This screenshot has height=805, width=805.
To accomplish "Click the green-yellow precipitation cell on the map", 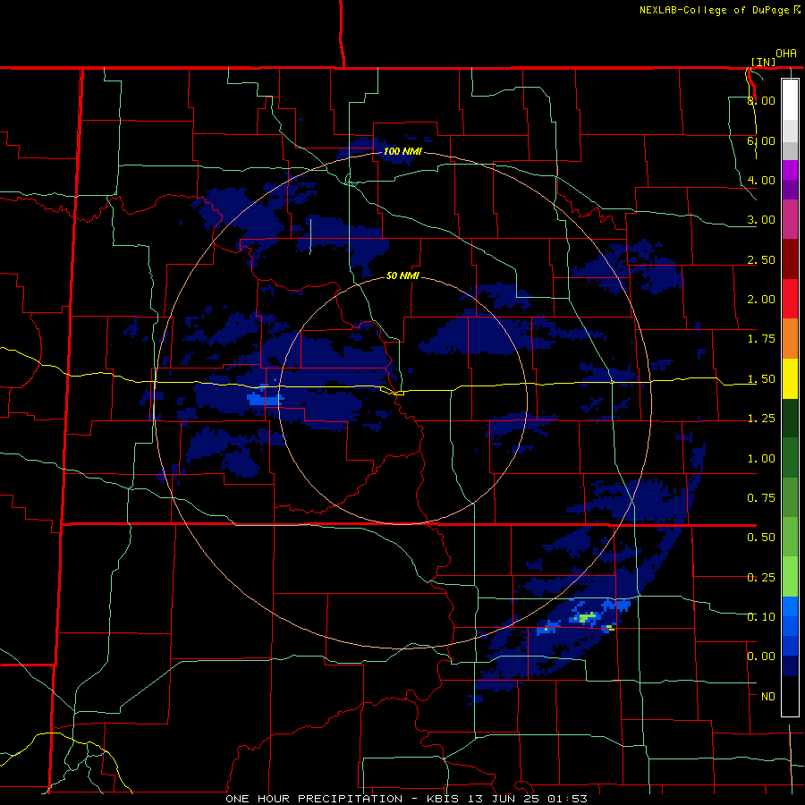I will click(587, 617).
